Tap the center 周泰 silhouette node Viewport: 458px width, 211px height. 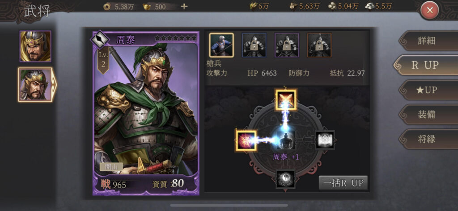coord(286,140)
